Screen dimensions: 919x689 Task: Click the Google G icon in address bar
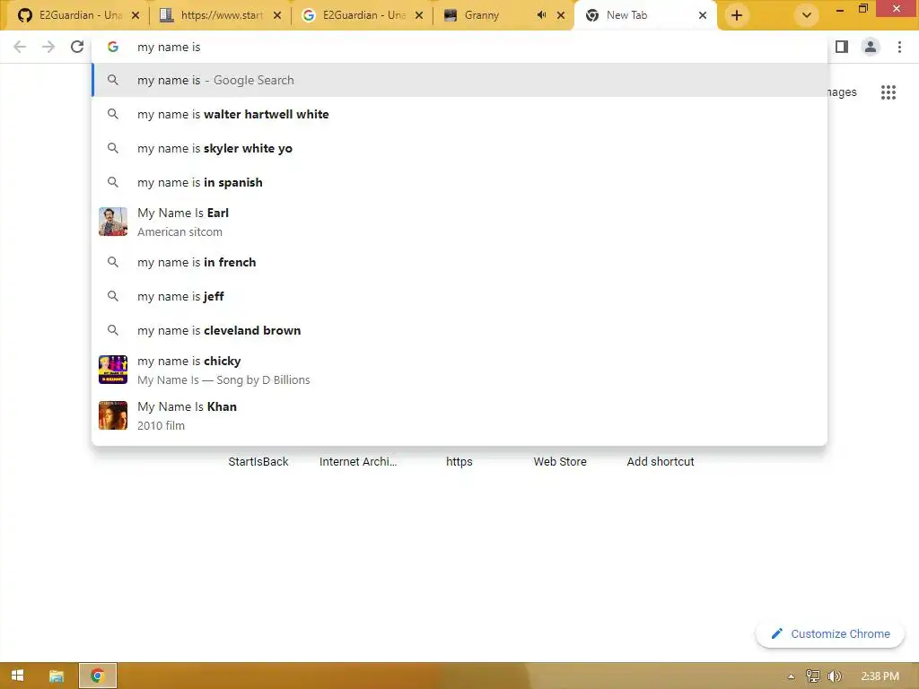[112, 47]
